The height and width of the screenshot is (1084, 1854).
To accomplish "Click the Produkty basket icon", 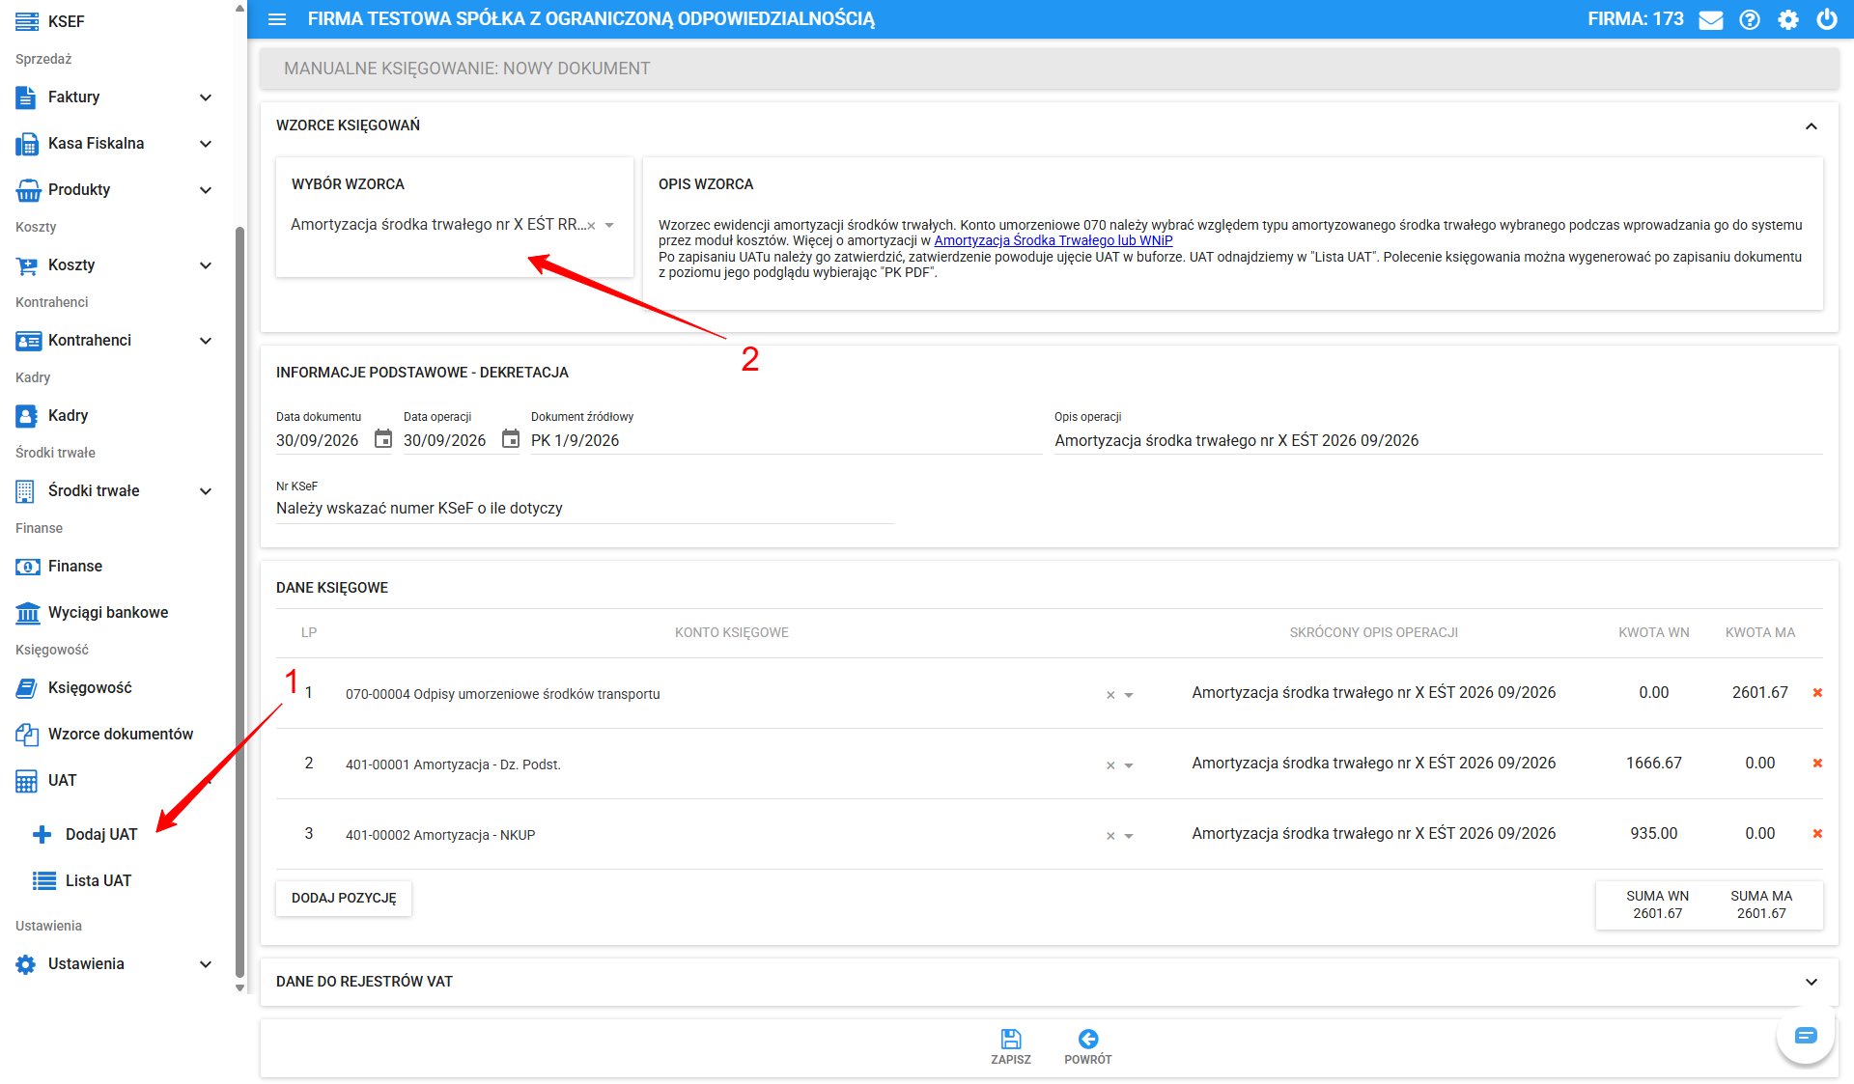I will pyautogui.click(x=28, y=190).
